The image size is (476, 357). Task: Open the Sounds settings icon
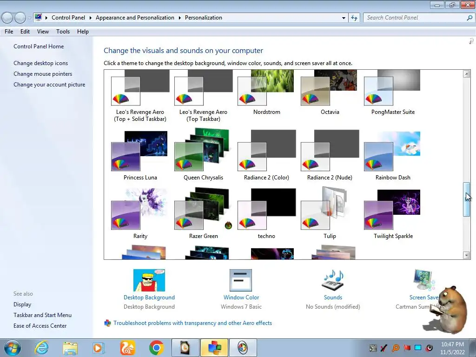(333, 280)
